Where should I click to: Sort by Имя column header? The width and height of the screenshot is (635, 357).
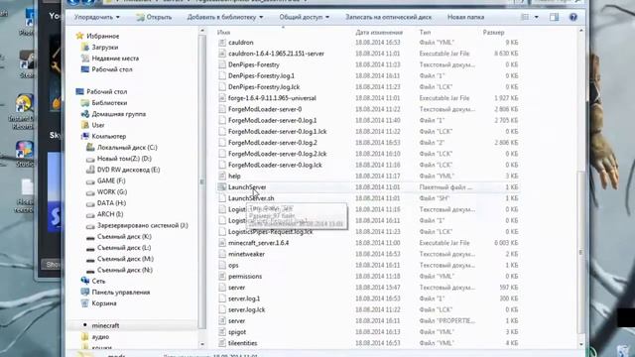[223, 32]
